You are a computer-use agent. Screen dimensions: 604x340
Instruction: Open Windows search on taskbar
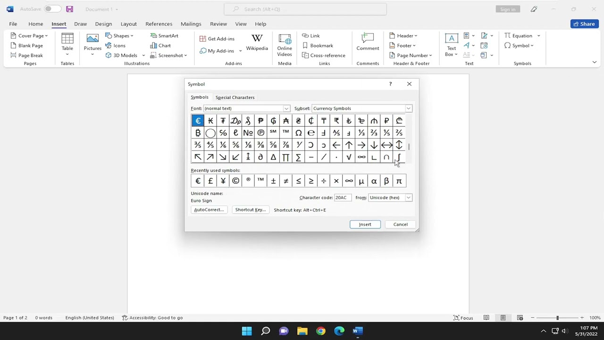tap(265, 331)
